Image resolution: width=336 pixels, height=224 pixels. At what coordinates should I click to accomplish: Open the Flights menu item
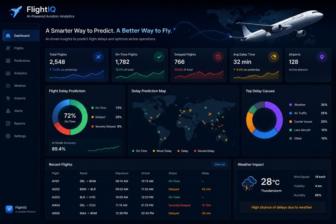(x=21, y=48)
